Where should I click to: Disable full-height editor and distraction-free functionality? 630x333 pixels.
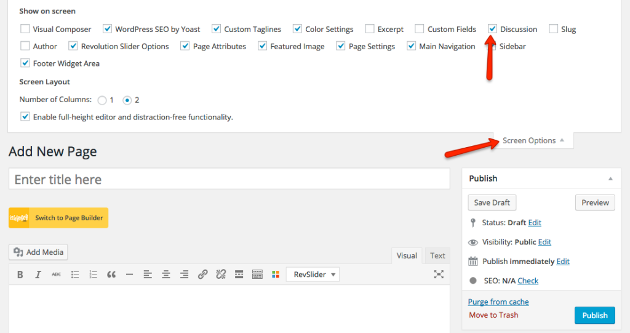point(25,117)
